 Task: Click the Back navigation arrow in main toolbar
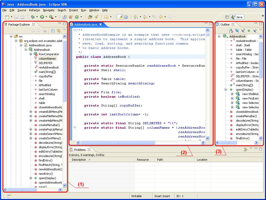161,17
